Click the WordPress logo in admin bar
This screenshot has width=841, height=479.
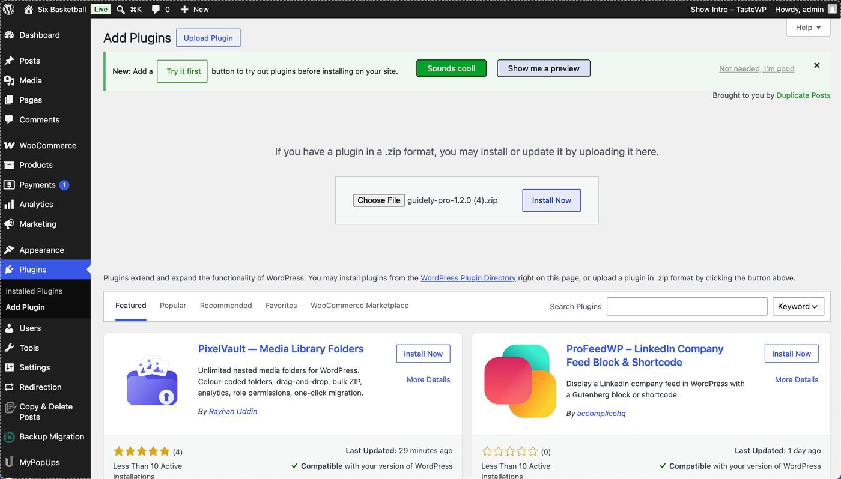point(8,9)
